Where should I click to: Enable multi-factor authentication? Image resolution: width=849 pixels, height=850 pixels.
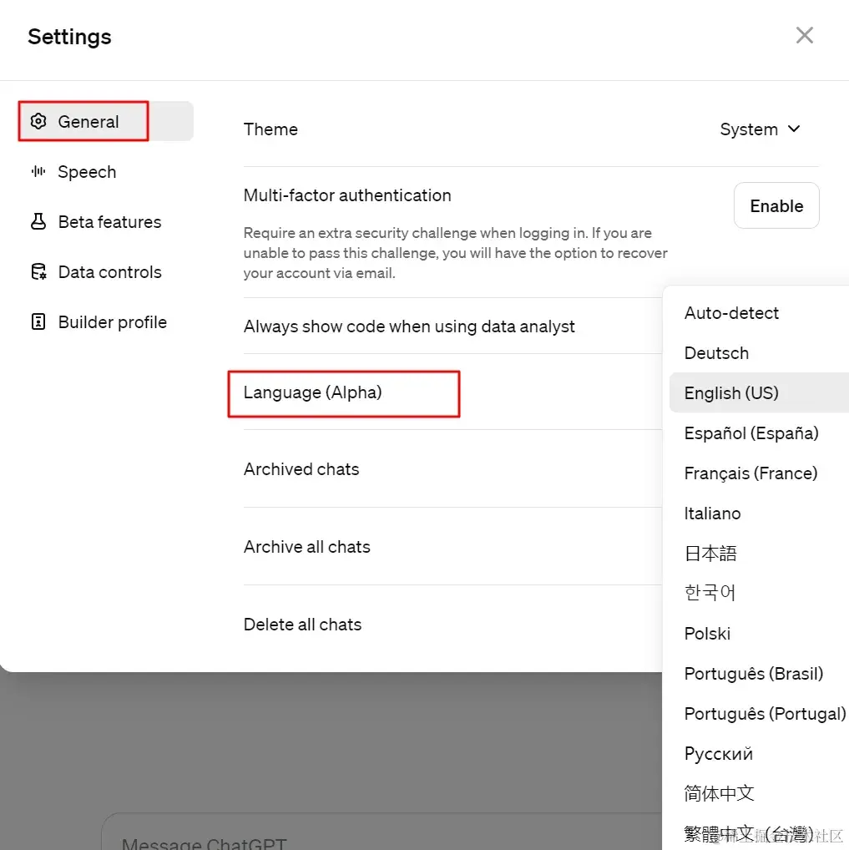point(776,206)
